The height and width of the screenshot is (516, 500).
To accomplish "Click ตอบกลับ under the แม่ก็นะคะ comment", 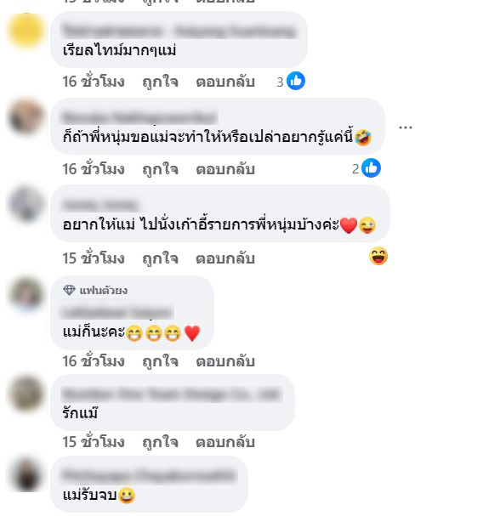I will point(225,361).
